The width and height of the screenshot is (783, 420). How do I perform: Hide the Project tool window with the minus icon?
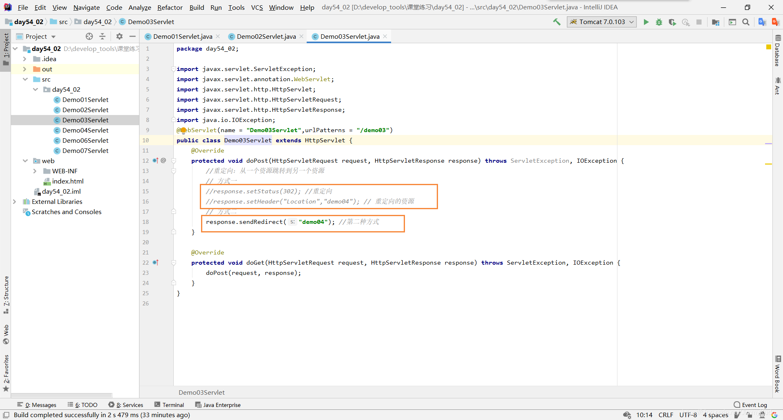point(133,36)
